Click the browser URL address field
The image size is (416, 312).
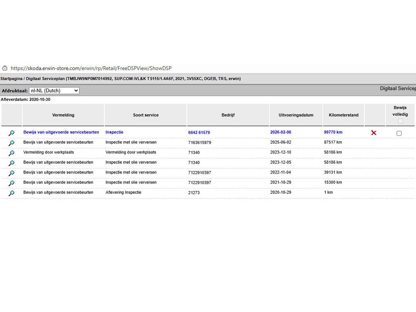(91, 68)
